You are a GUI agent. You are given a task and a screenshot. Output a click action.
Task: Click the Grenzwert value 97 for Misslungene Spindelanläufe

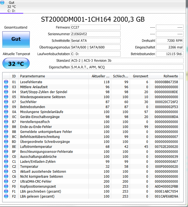pos(146,112)
